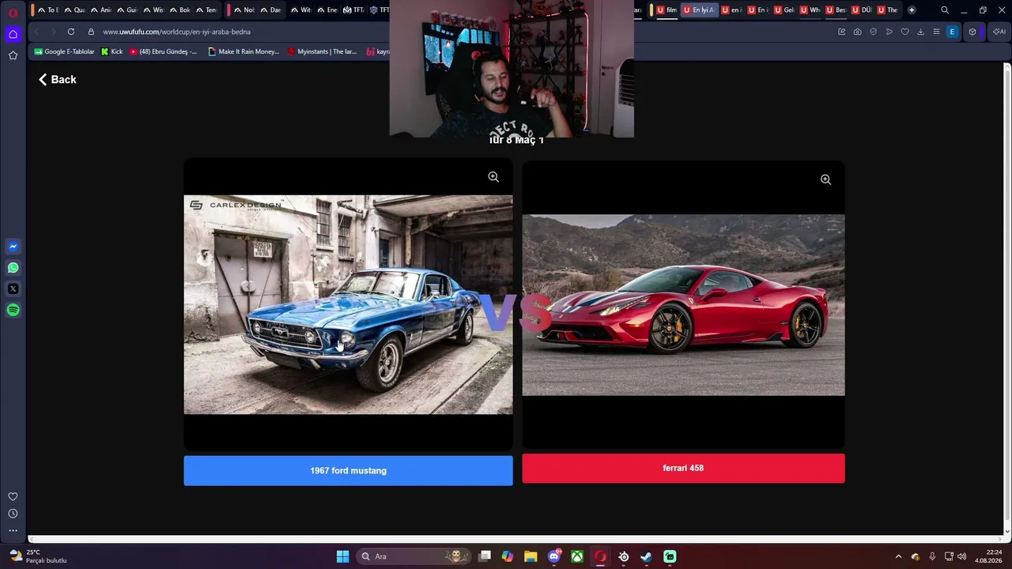
Task: Open sidebar setup three-dots menu
Action: 13,530
